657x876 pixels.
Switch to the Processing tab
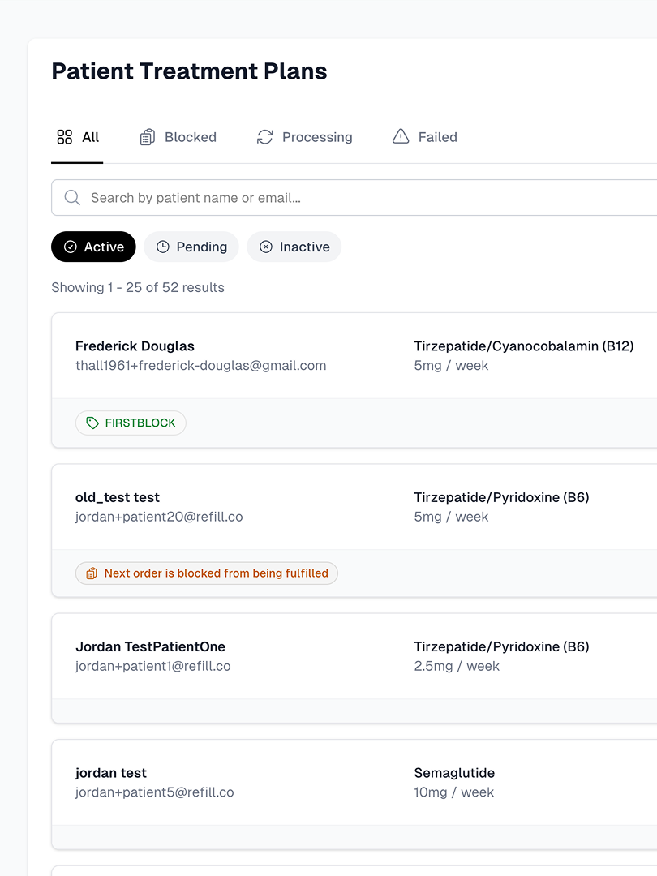tap(304, 137)
